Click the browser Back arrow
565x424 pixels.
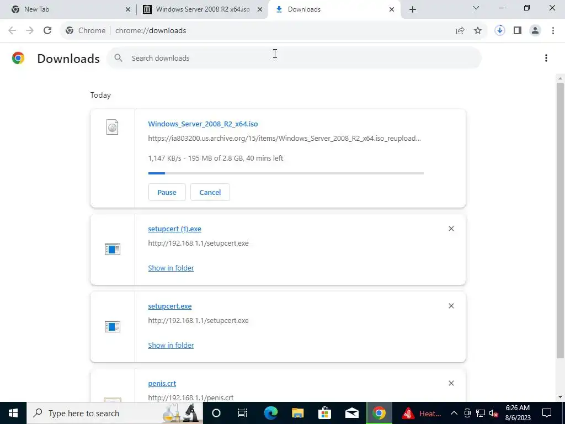point(12,31)
